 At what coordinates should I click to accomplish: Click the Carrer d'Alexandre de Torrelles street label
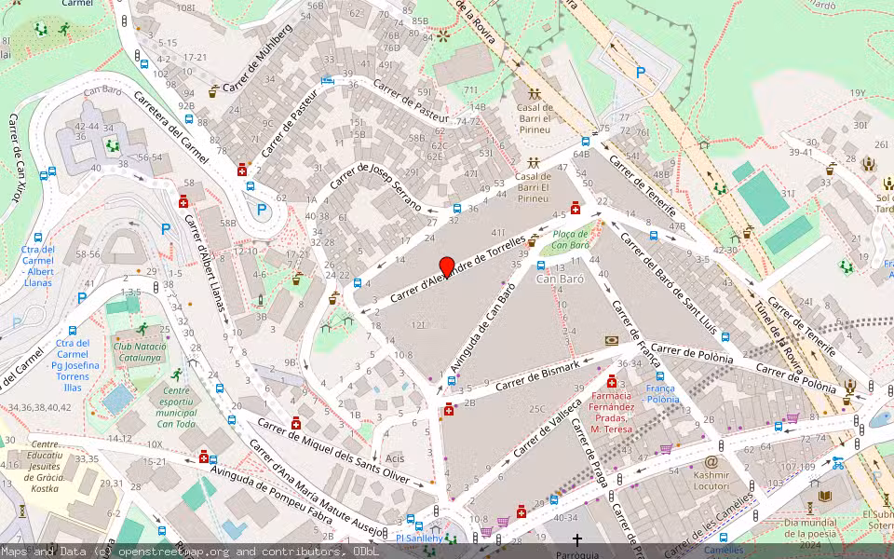[x=458, y=268]
